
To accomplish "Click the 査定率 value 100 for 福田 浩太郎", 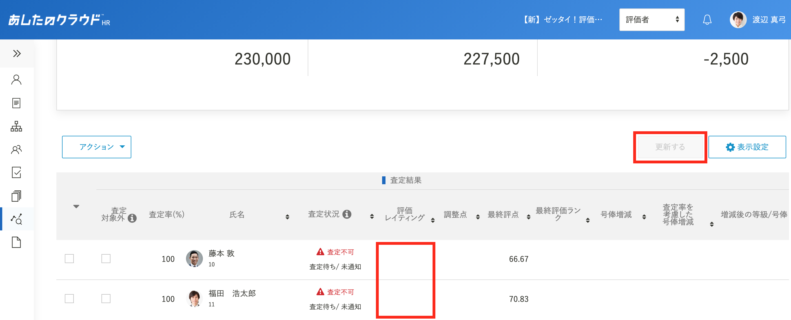I will coord(168,299).
